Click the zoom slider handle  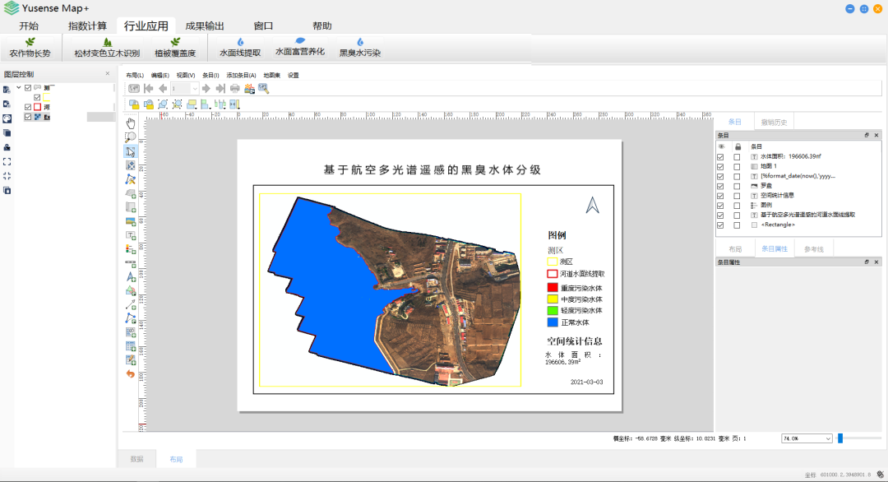839,439
